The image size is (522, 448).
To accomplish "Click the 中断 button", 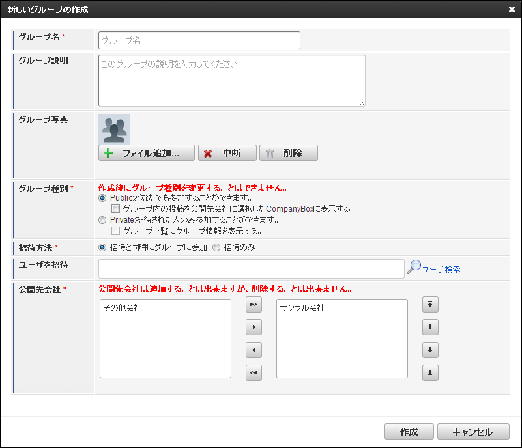I will pos(227,153).
